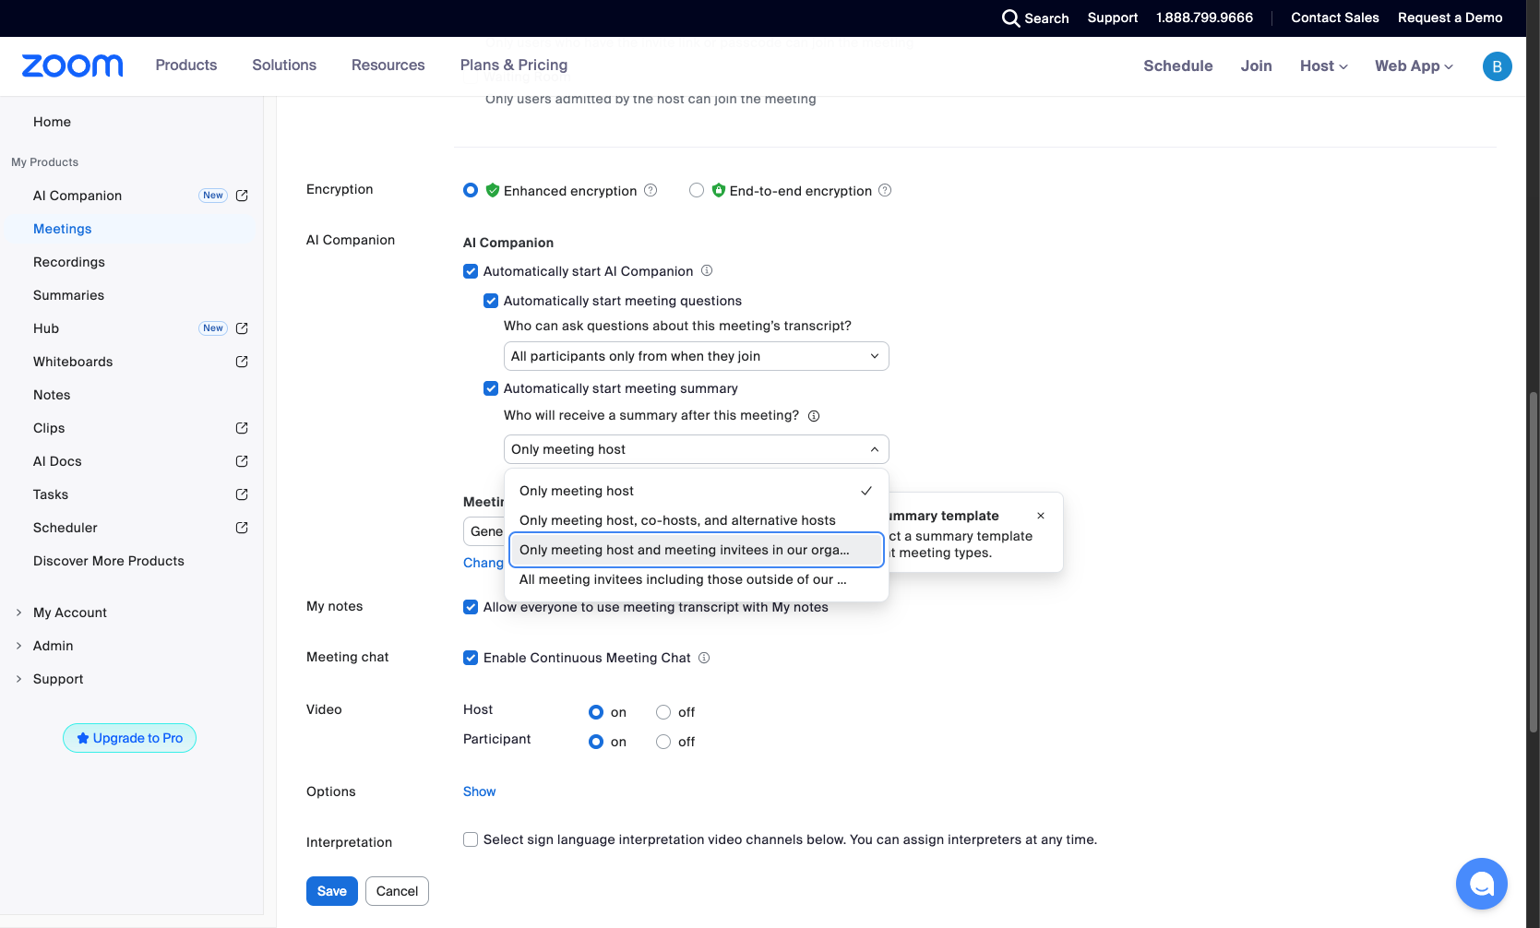
Task: Open Hub external link icon
Action: (242, 328)
